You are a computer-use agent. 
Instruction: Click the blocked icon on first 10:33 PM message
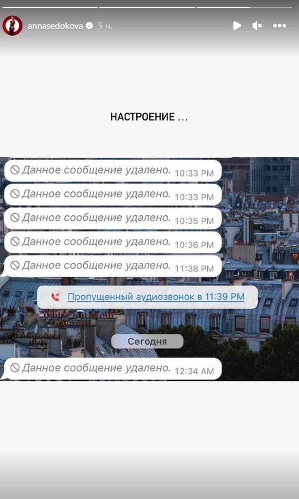(x=15, y=170)
